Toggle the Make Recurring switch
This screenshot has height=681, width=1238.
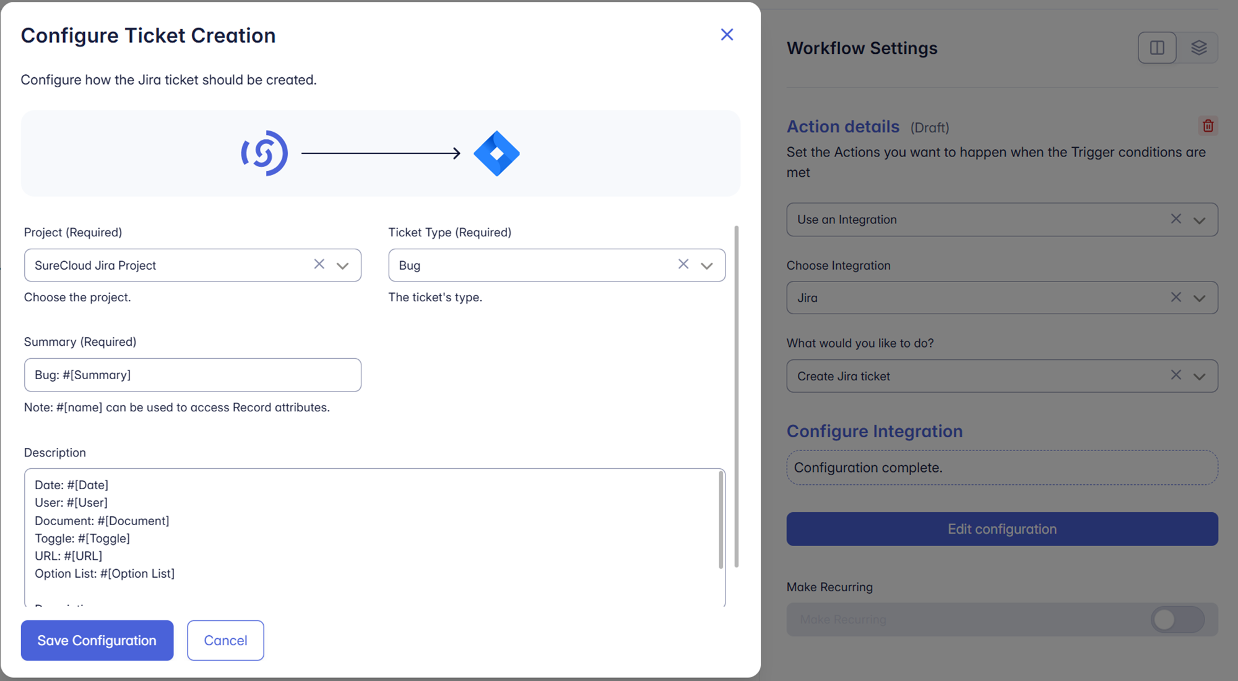click(1177, 619)
